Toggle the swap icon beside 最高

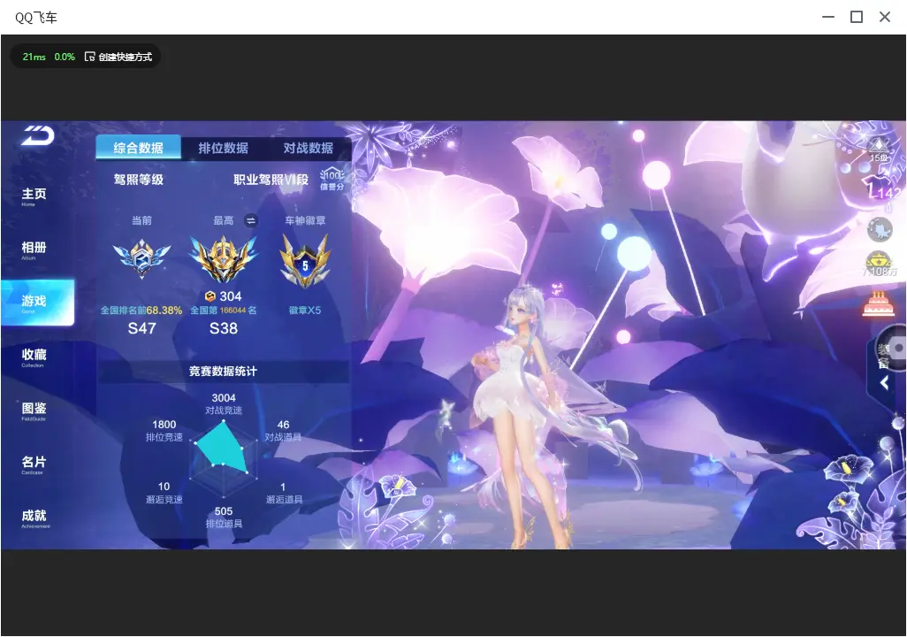coord(250,220)
